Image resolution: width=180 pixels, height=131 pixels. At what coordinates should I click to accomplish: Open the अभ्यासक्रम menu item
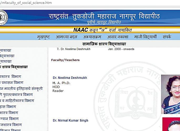(x=92, y=37)
